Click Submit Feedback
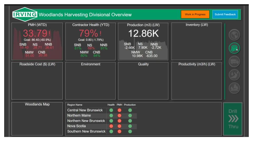253x142 pixels. tap(225, 14)
